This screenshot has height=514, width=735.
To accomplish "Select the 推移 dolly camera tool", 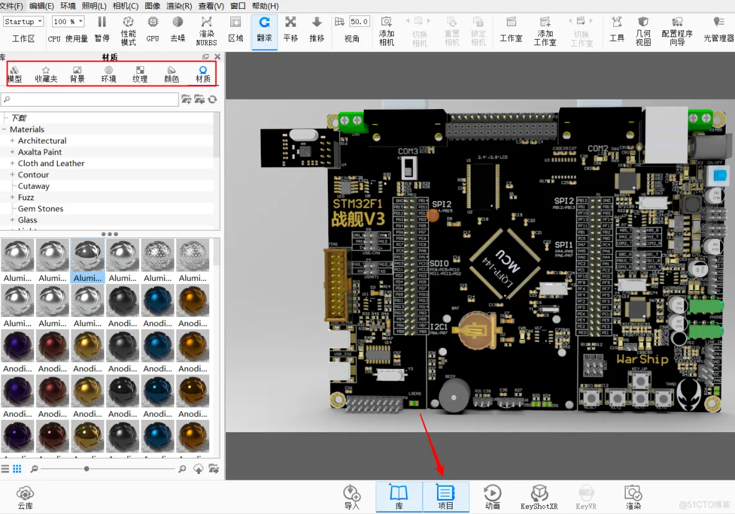I will [x=317, y=29].
